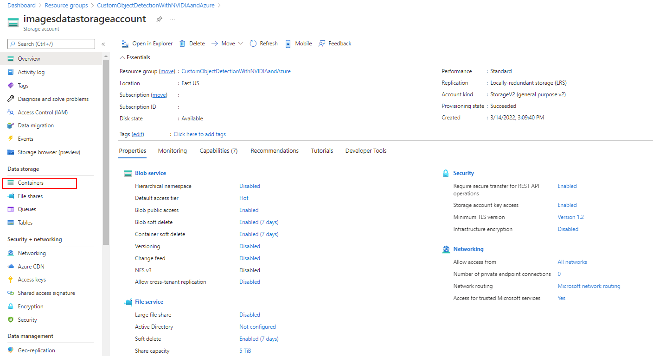Switch to the Tutorials tab
Image resolution: width=653 pixels, height=356 pixels.
coord(322,151)
